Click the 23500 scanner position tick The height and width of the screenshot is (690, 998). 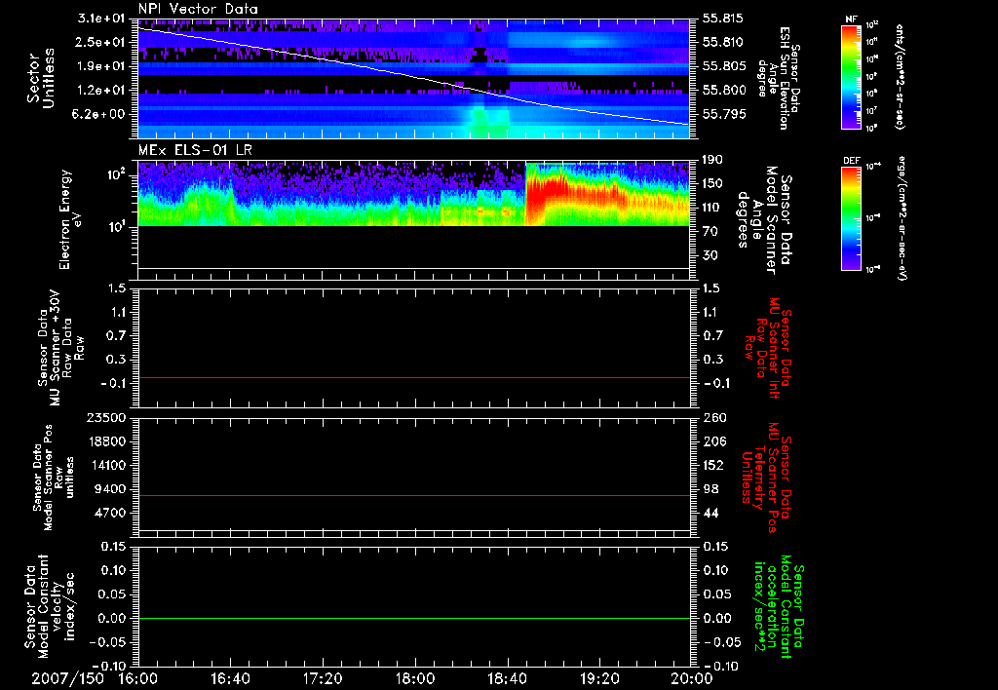(x=105, y=417)
